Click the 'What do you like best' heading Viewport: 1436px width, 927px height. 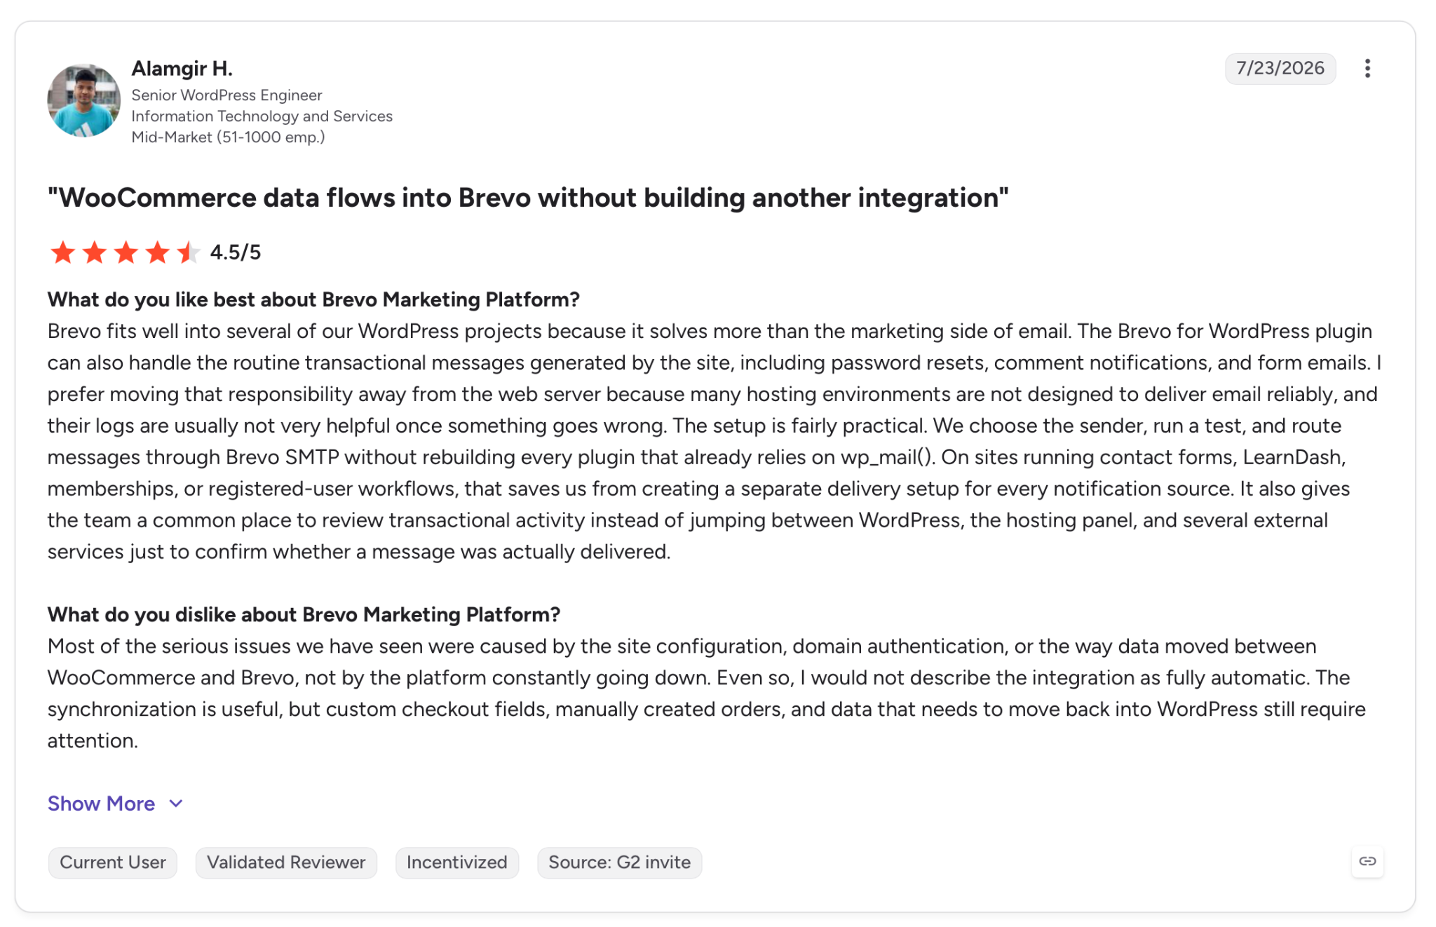coord(313,299)
